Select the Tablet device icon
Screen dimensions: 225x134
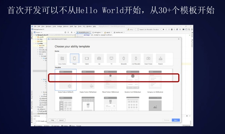point(87,59)
